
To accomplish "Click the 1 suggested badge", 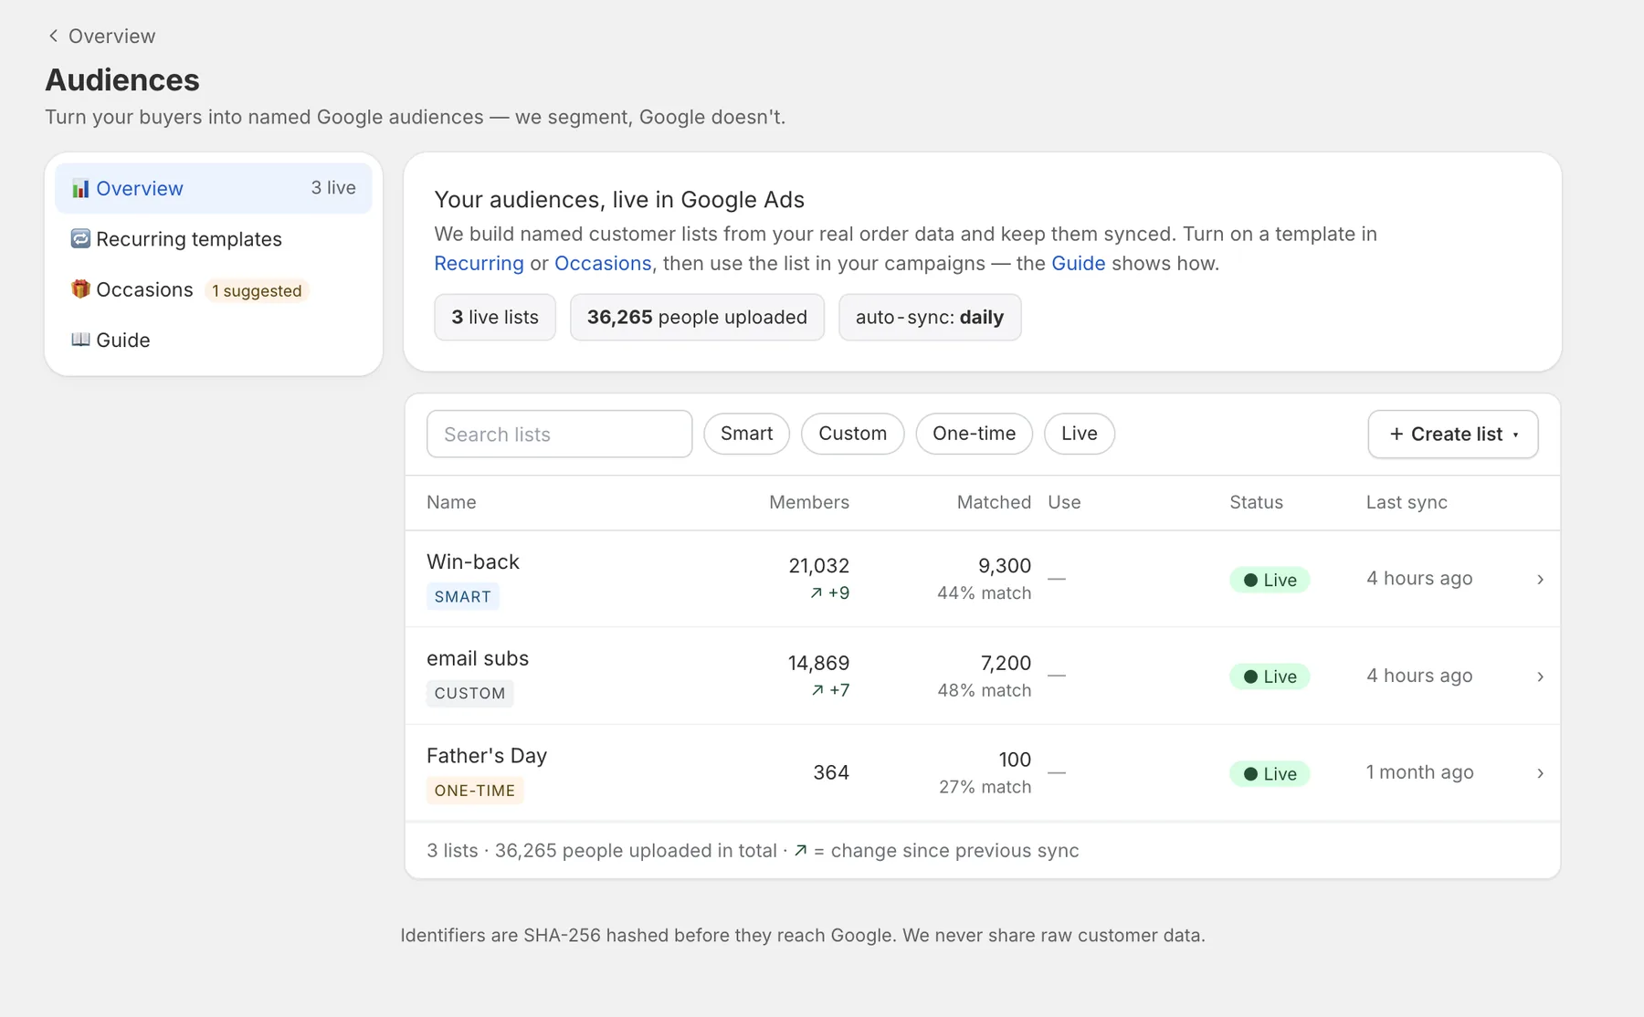I will (x=257, y=291).
